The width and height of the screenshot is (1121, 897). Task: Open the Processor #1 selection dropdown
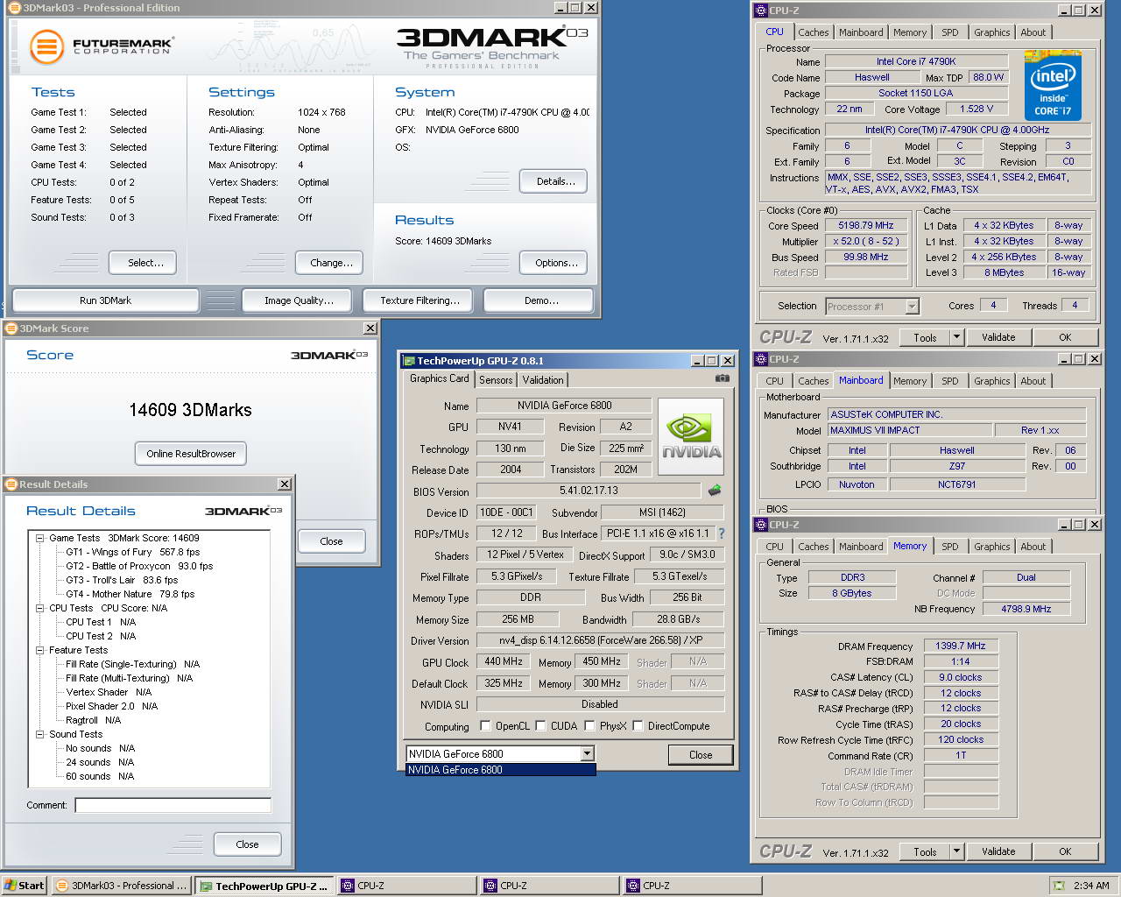[912, 307]
